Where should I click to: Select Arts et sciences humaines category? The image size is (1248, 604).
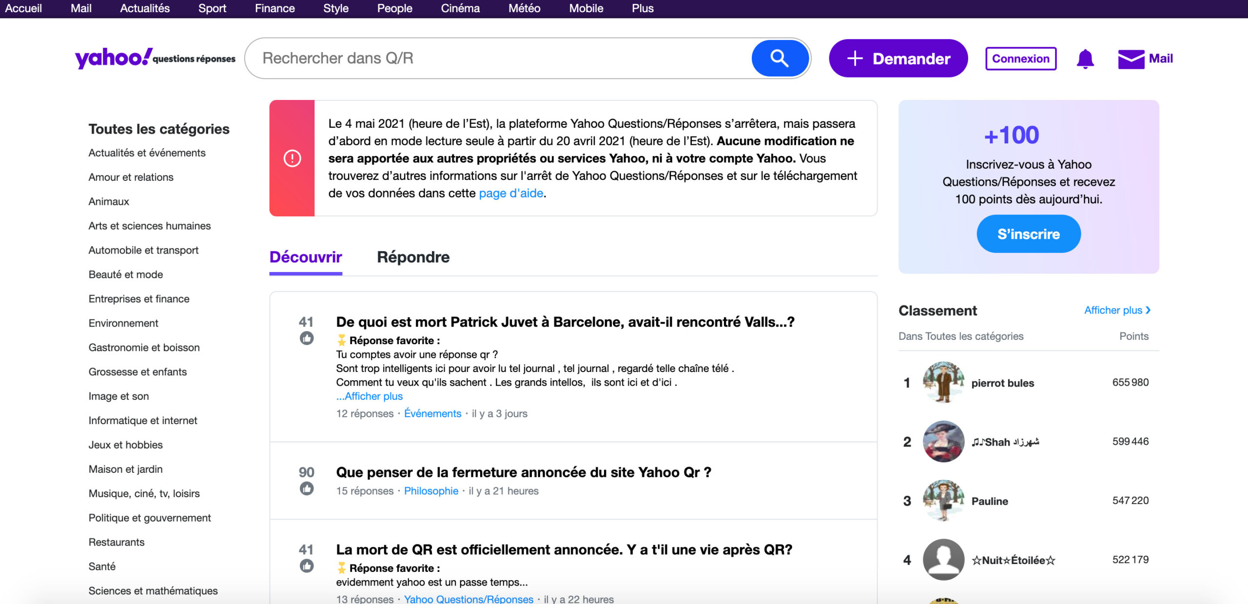[150, 226]
